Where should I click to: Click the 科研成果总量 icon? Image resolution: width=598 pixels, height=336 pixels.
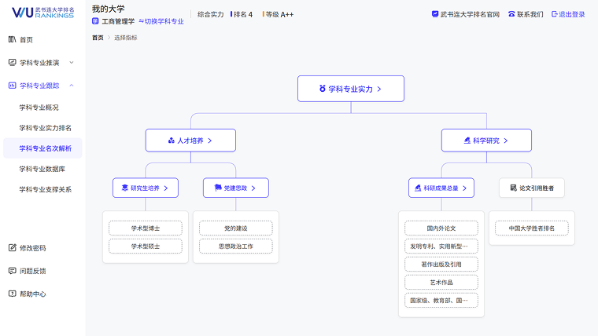point(418,188)
